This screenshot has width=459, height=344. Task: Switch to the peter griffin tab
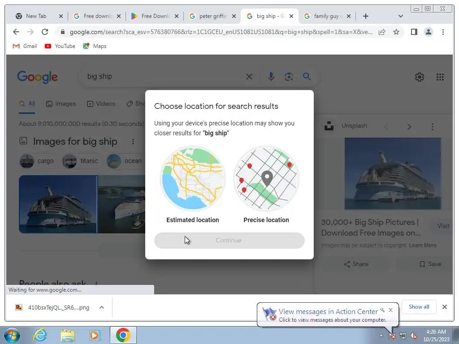[210, 16]
